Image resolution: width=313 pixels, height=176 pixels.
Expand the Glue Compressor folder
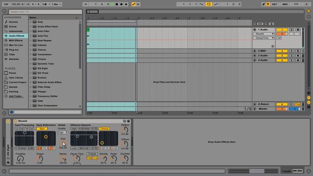[30, 106]
